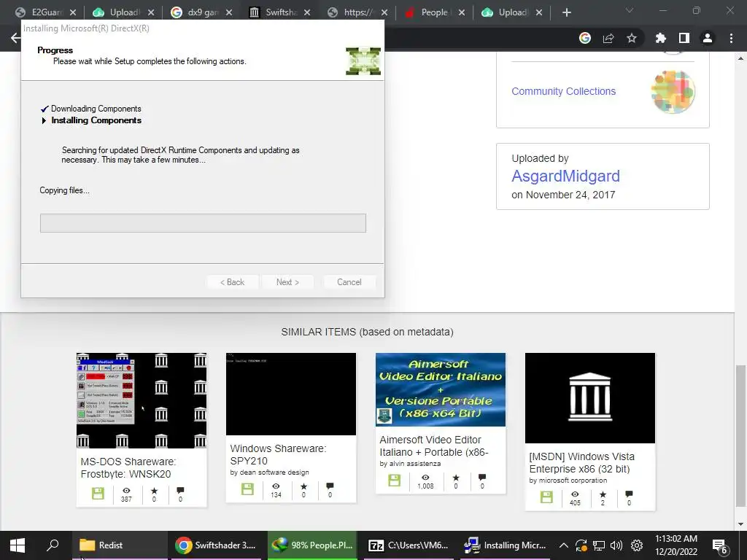Bookmark this page with the star icon
The height and width of the screenshot is (560, 747).
coord(632,38)
